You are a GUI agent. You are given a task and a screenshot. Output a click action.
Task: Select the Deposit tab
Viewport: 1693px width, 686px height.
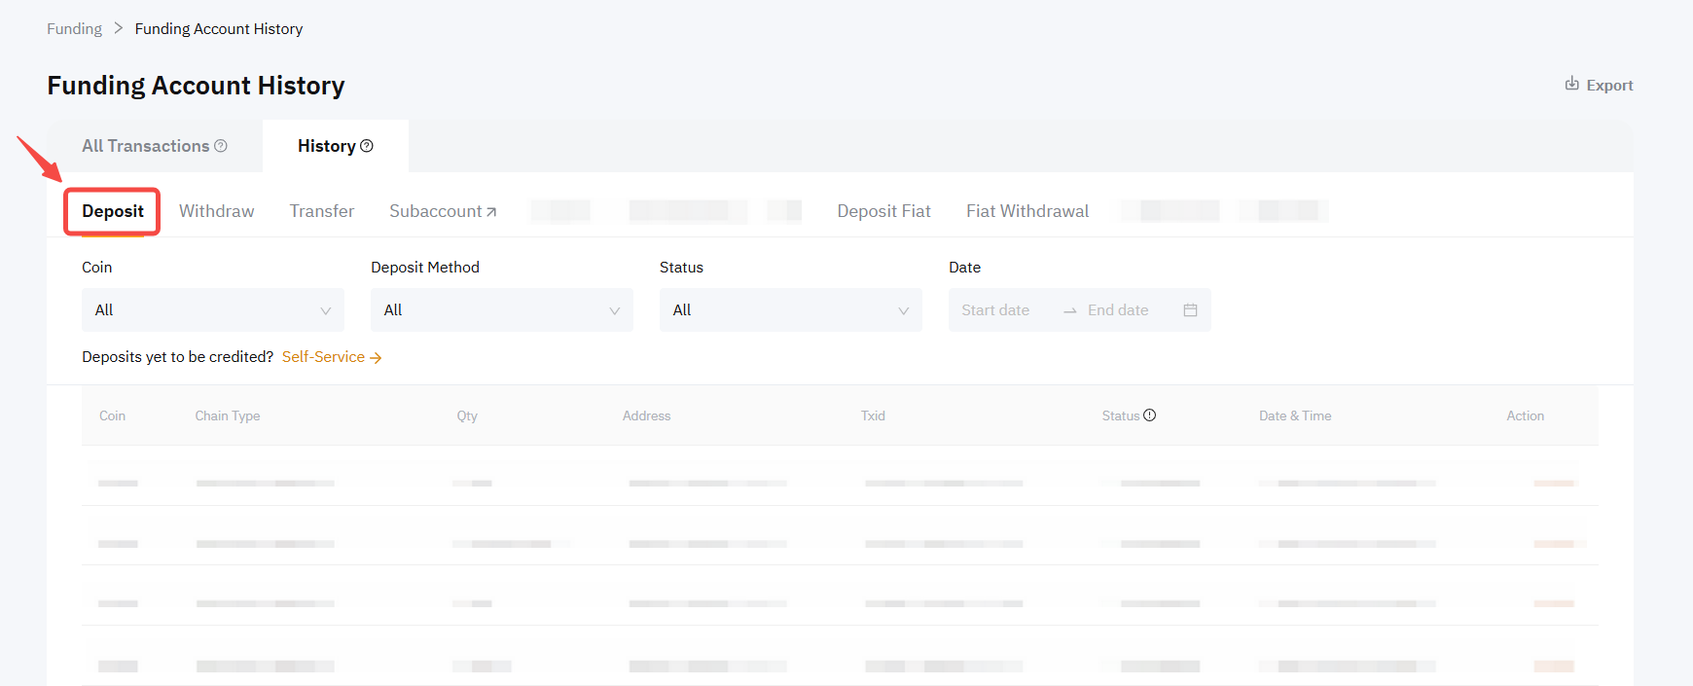click(x=113, y=211)
